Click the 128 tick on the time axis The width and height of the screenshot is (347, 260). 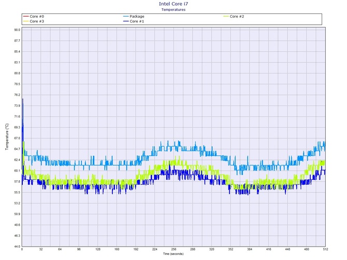pos(98,249)
